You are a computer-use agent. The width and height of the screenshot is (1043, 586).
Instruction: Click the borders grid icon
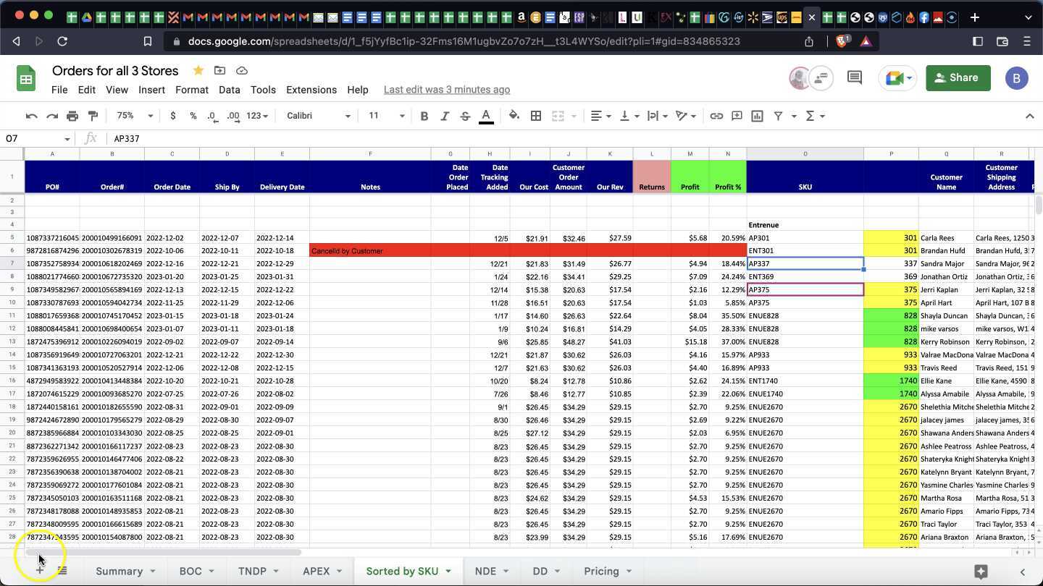click(536, 116)
